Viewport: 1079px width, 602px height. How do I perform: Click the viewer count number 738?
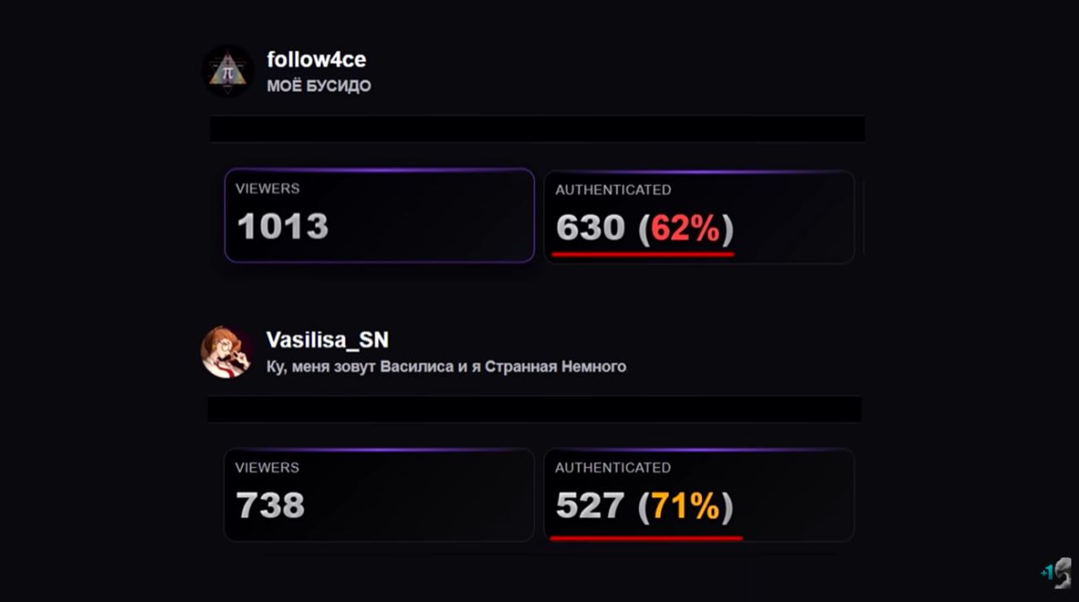pos(271,506)
